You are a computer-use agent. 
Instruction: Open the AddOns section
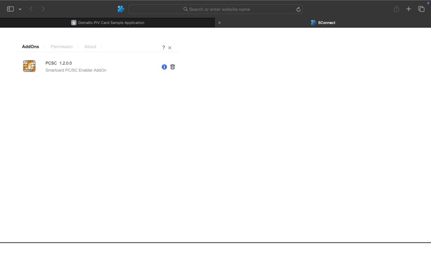(x=31, y=47)
